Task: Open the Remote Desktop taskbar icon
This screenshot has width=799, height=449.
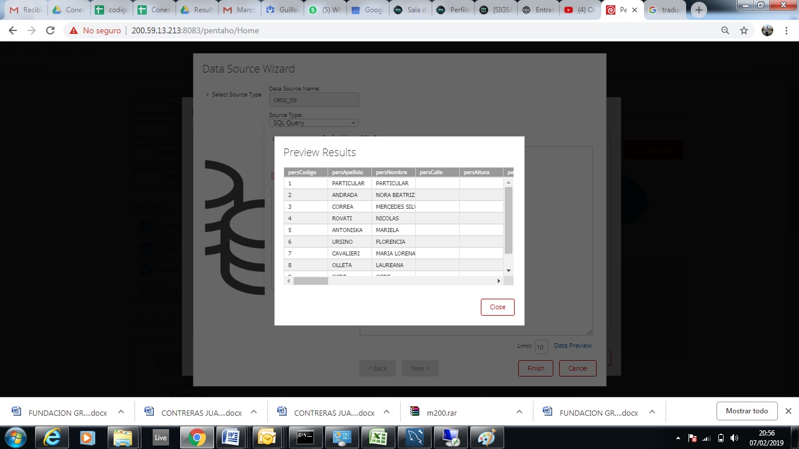Action: (450, 437)
